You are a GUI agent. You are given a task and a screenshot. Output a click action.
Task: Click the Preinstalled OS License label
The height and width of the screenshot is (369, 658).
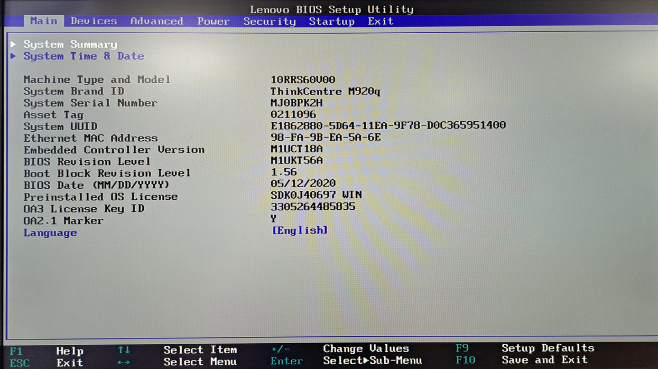[100, 197]
